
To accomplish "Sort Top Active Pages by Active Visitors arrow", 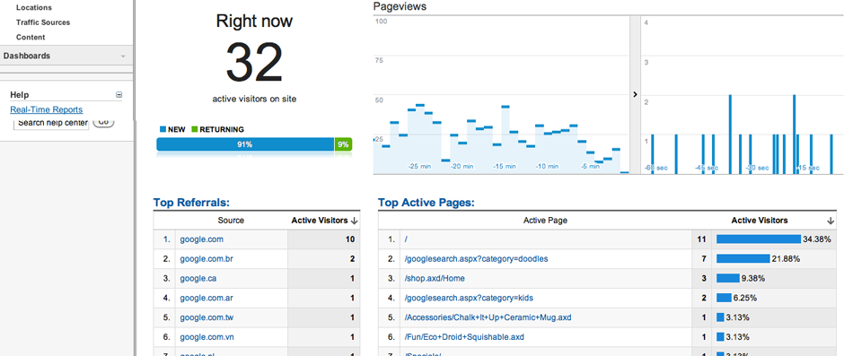I will tap(831, 221).
